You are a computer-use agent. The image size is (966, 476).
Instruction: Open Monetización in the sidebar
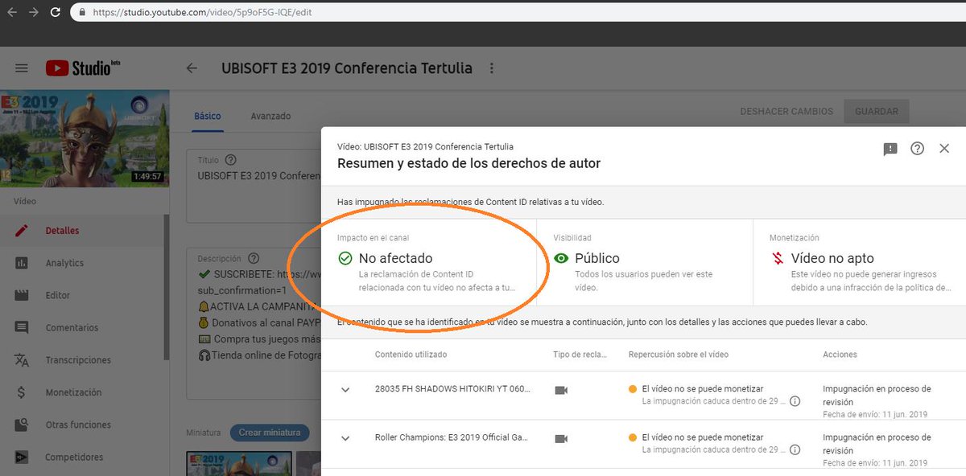[73, 392]
